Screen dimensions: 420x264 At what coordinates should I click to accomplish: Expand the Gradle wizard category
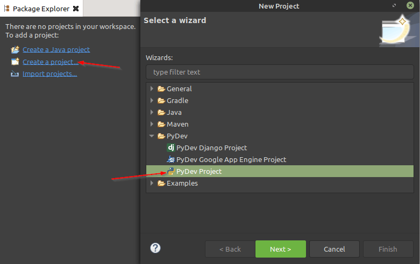point(152,100)
